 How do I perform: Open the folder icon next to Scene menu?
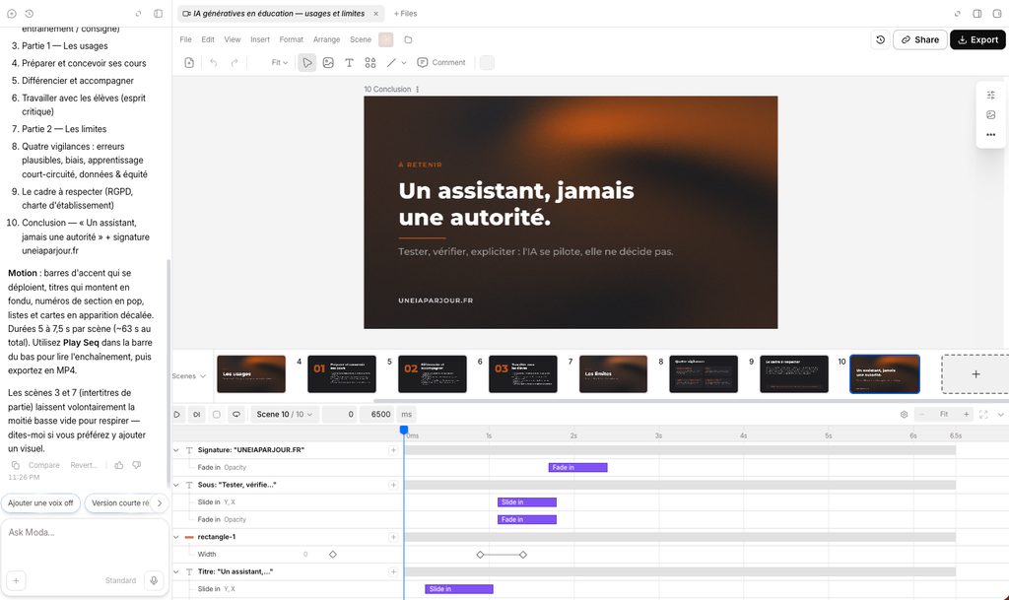(408, 39)
